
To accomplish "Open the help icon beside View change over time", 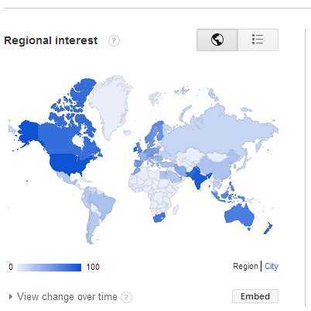I will (x=126, y=297).
